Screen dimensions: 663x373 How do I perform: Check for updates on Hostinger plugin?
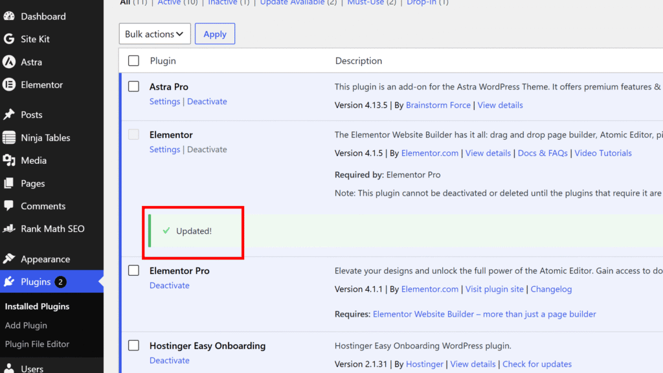[537, 364]
